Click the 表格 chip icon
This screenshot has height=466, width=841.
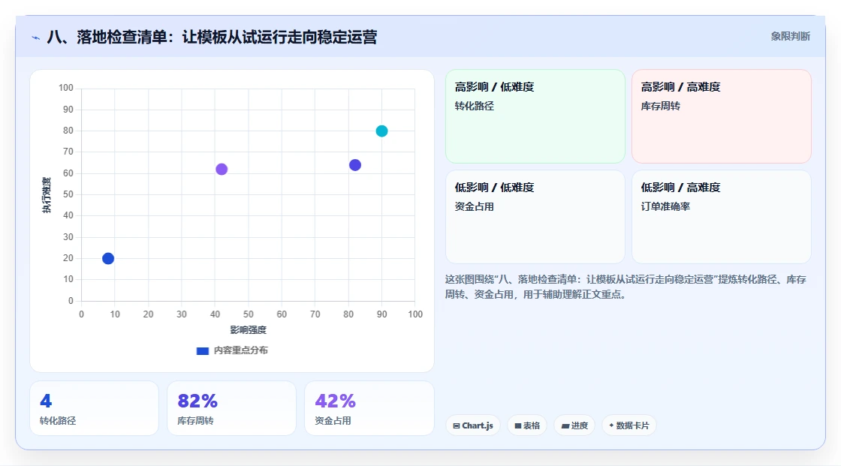coord(518,425)
